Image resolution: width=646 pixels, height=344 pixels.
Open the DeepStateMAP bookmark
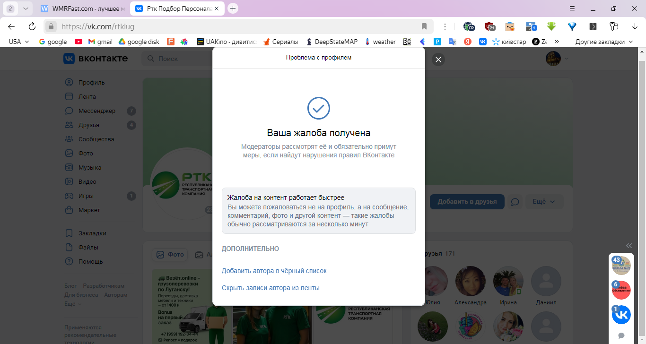coord(332,42)
